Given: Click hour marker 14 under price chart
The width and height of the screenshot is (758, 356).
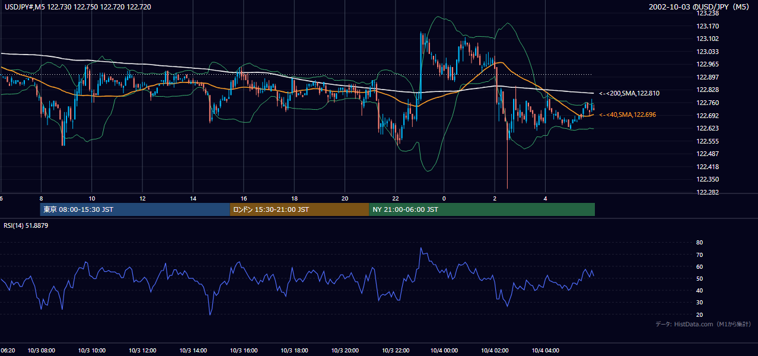Looking at the screenshot, I should click(193, 198).
